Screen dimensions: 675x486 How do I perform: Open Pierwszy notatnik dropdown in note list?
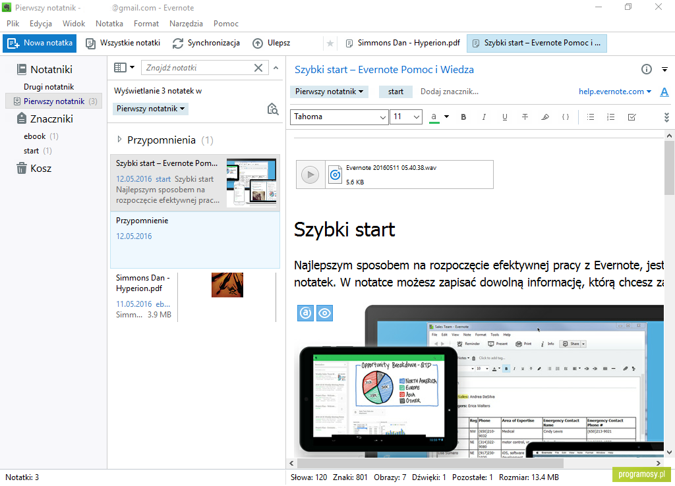pos(151,109)
